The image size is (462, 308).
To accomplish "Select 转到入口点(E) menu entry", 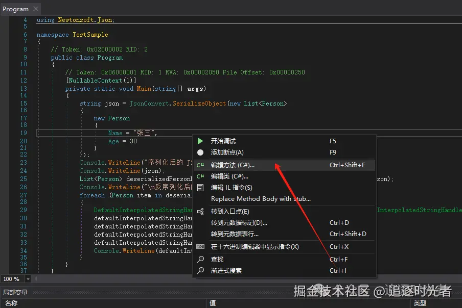I will 284,212.
